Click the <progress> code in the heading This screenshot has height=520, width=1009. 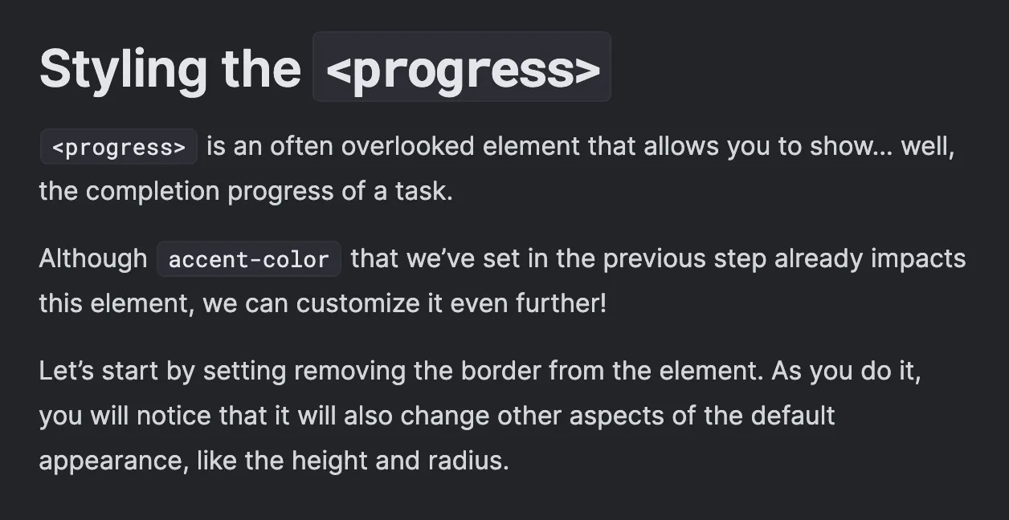pos(462,68)
